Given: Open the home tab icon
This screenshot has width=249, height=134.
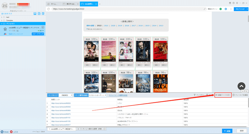Looking at the screenshot, I should coord(49,4).
